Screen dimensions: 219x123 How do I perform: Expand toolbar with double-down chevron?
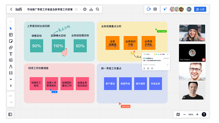coord(11,86)
